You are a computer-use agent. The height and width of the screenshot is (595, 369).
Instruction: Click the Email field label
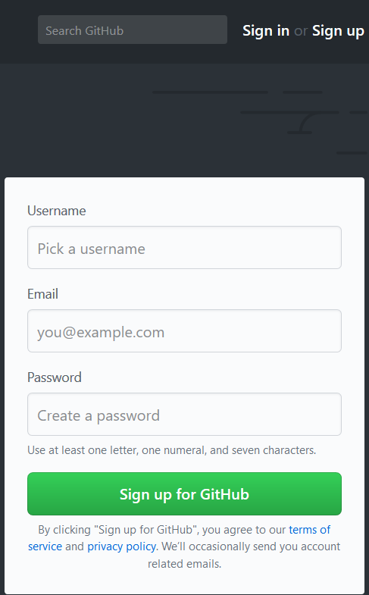coord(42,294)
